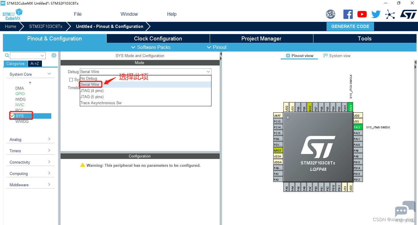The image size is (418, 225).
Task: Click the PB7 pin on the chip
Action: click(316, 107)
